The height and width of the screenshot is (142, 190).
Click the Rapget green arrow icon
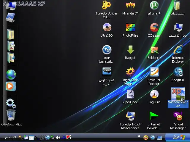[130, 52]
